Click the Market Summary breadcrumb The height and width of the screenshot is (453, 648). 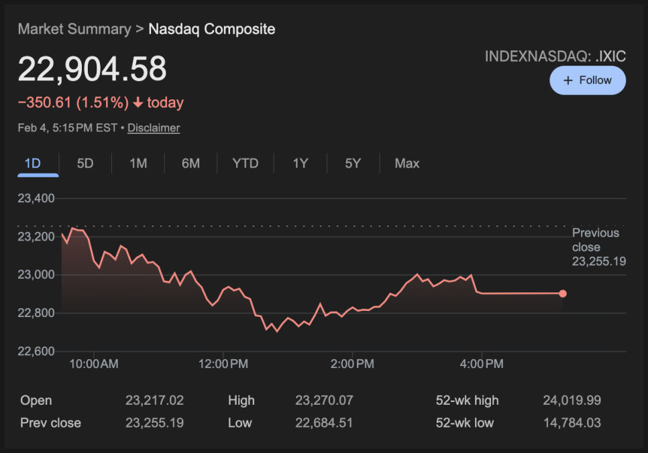(74, 29)
